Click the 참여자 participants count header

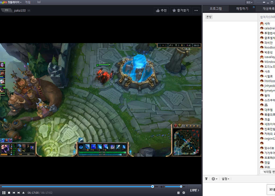(x=267, y=17)
